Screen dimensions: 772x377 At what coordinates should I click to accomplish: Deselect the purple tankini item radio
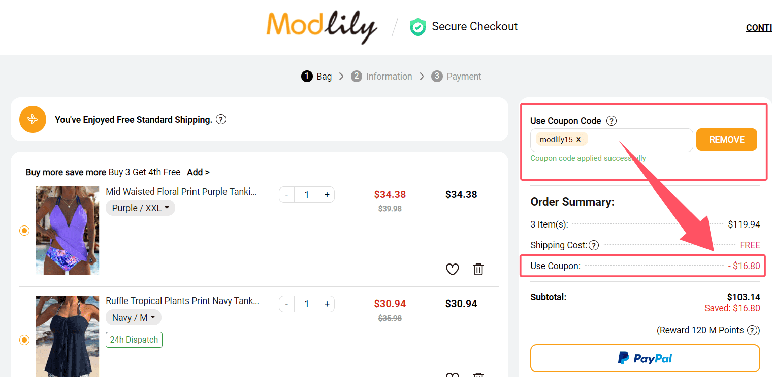click(24, 231)
